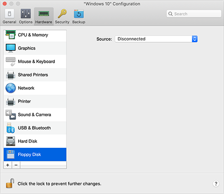Click the Hard Disk drive icon
This screenshot has height=194, width=224.
tap(10, 141)
